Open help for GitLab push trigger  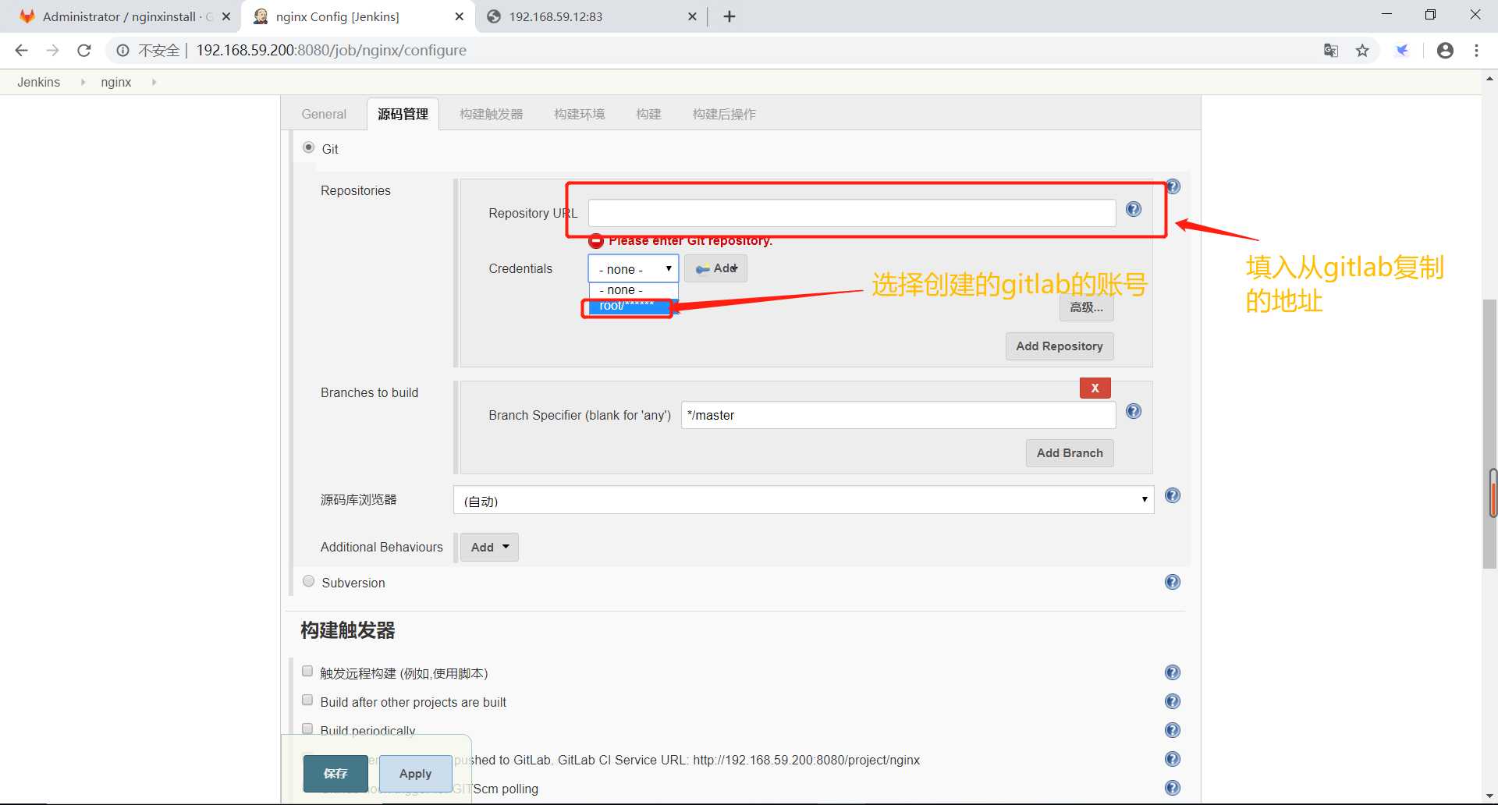1172,759
